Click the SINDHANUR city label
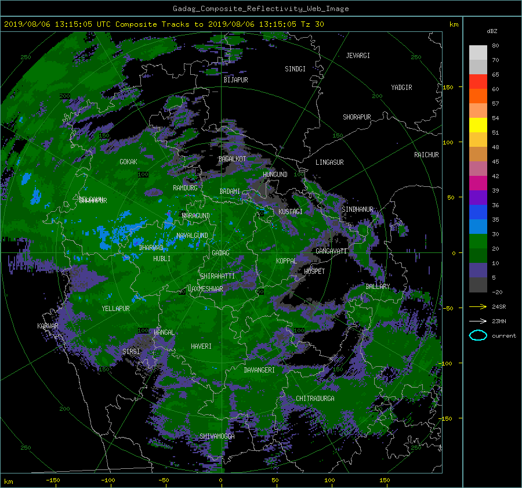Viewport: 522px width, 488px height. [x=357, y=209]
